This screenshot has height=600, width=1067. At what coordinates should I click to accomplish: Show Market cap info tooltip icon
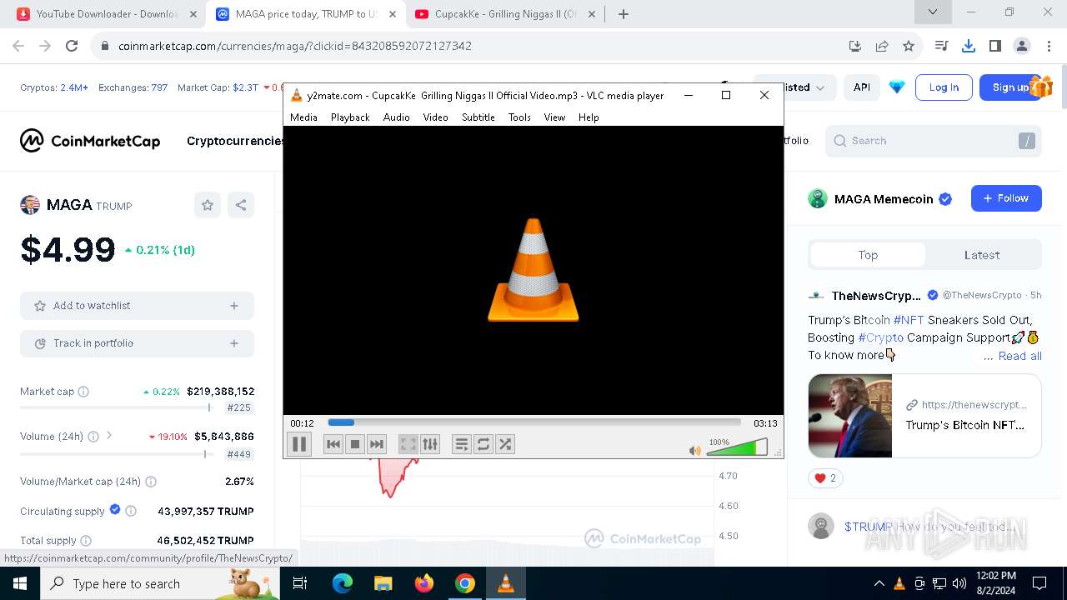coord(83,392)
